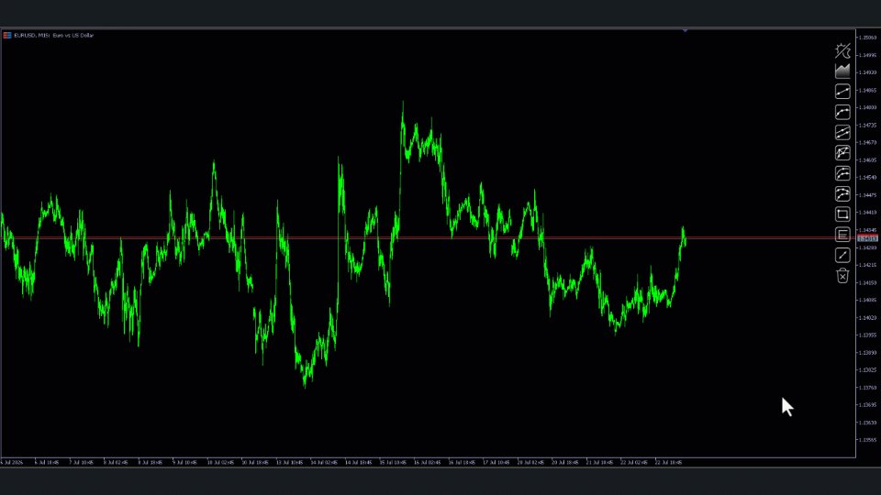Select the rectangle drawing tool

pyautogui.click(x=842, y=214)
